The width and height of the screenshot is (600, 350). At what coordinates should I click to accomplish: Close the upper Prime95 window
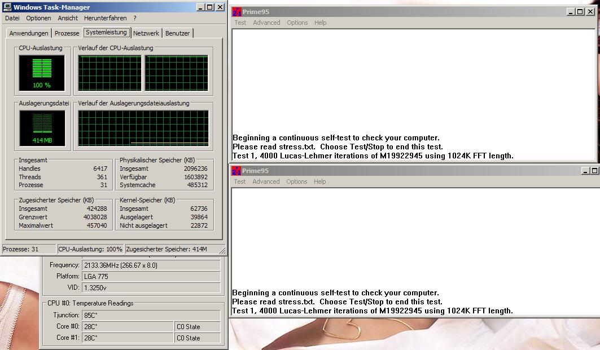(590, 12)
